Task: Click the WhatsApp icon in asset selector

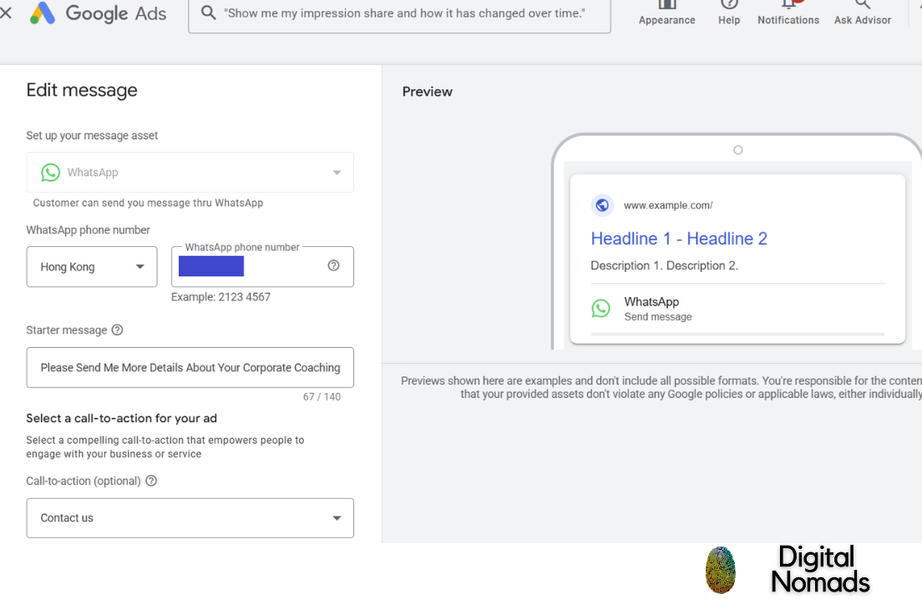Action: [51, 172]
